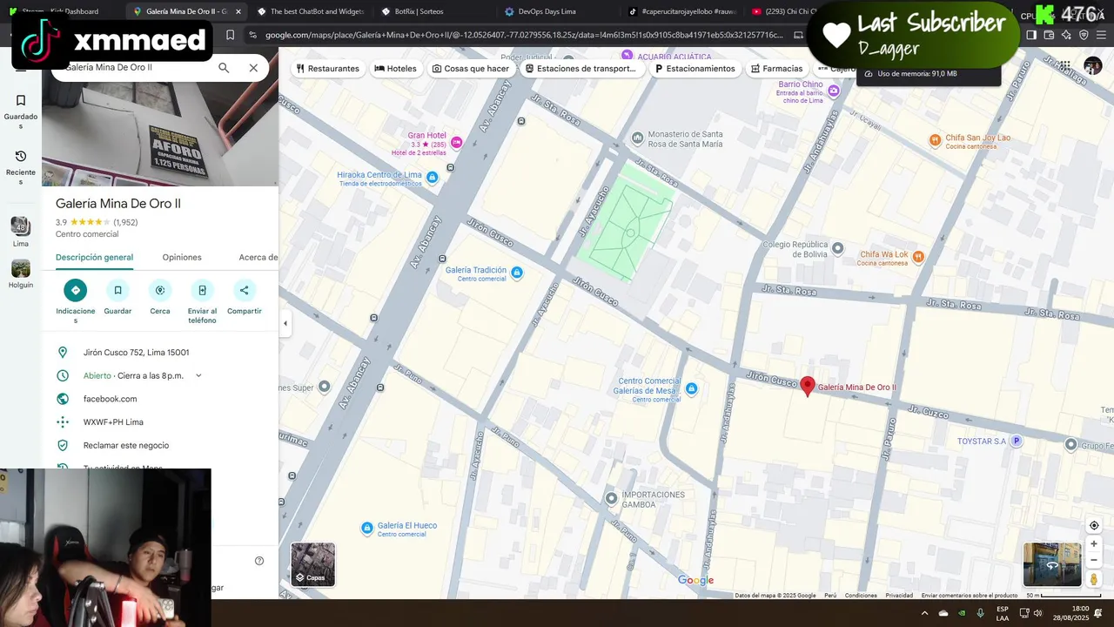
Task: Collapse the side panel arrow
Action: (285, 323)
